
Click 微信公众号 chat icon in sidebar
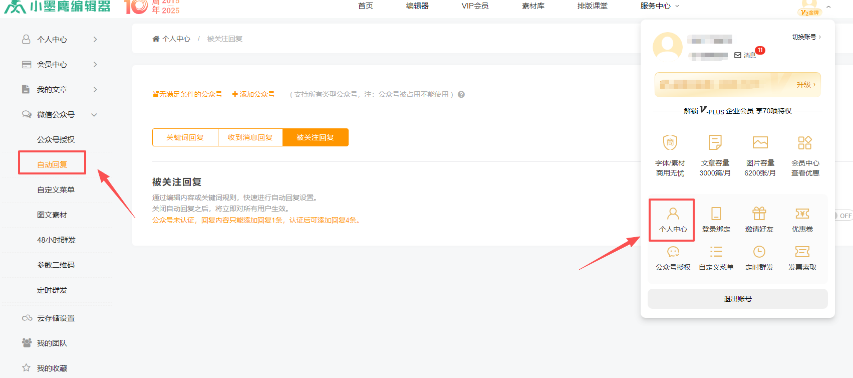pyautogui.click(x=27, y=114)
